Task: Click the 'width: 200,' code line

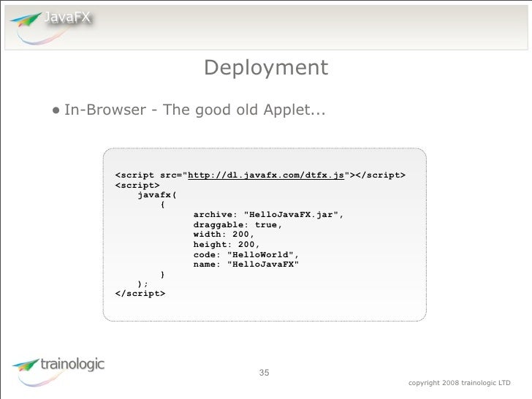Action: [x=224, y=235]
